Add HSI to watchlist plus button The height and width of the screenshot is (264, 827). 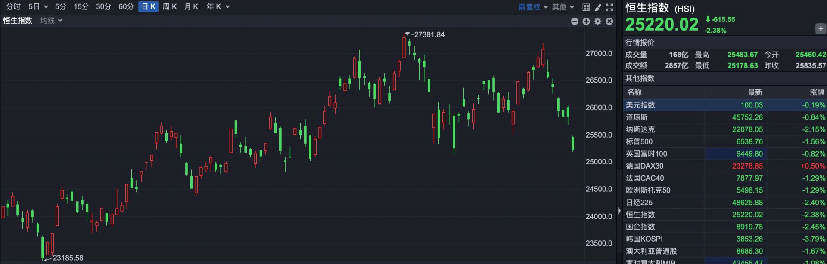pyautogui.click(x=821, y=29)
